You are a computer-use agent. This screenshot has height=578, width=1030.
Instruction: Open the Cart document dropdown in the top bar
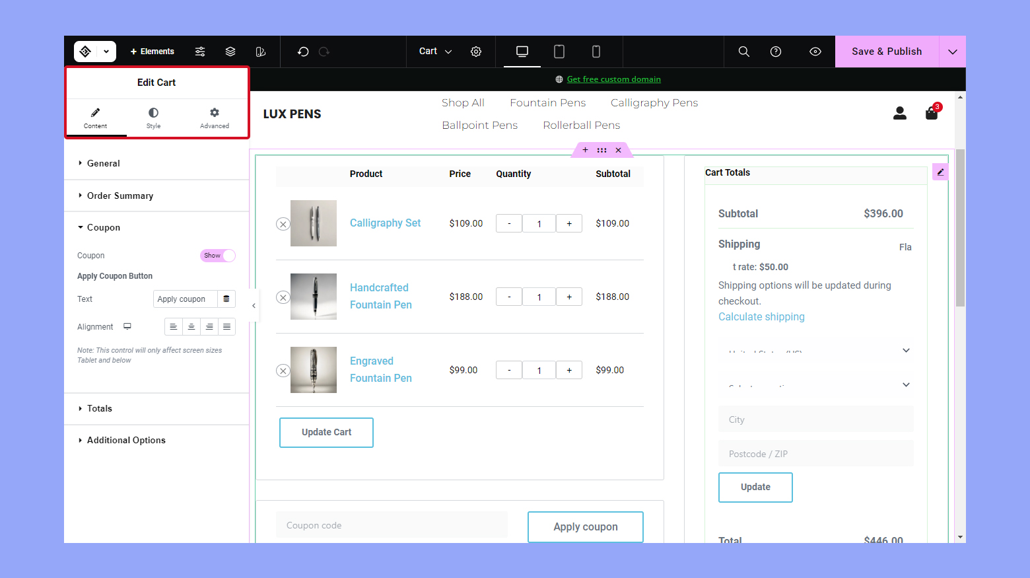434,51
